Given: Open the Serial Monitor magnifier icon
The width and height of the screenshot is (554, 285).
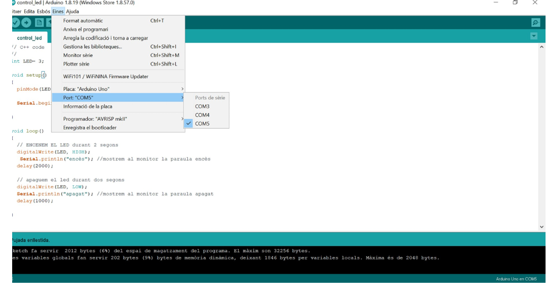Looking at the screenshot, I should 535,23.
